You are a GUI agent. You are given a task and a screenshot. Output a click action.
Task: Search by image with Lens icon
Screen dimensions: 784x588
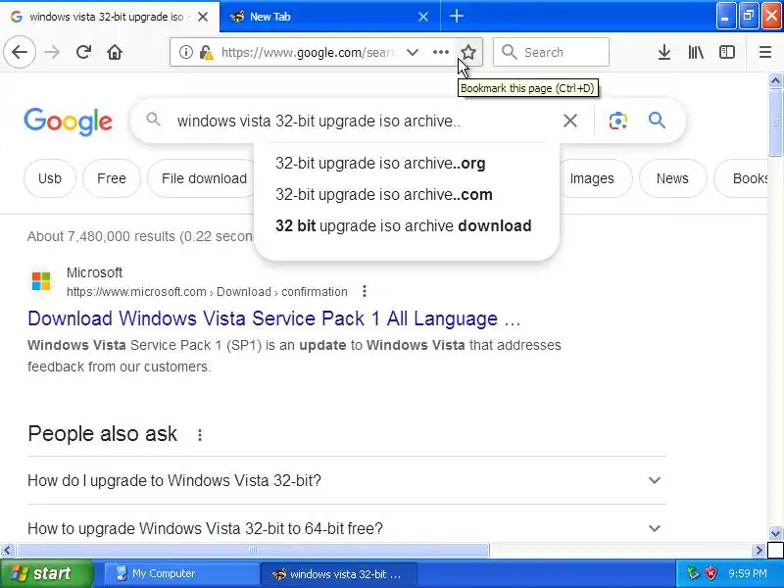point(618,121)
